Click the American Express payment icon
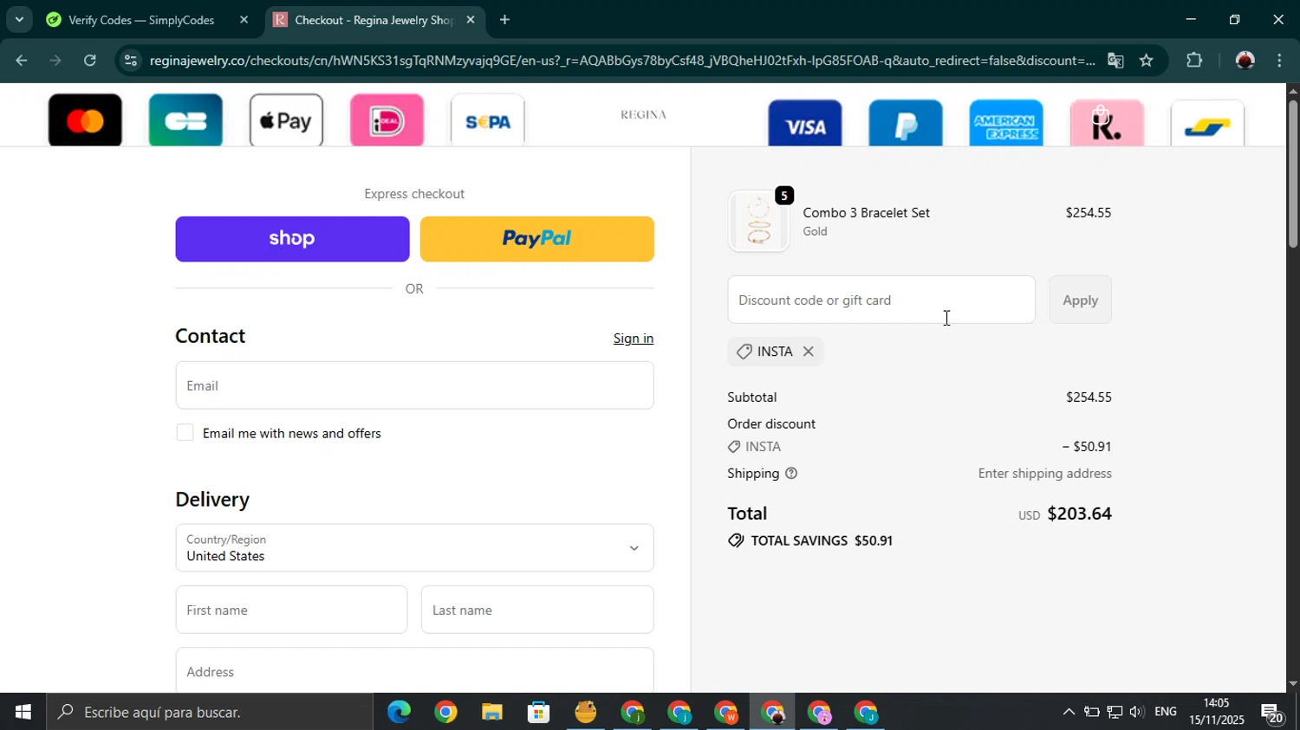This screenshot has width=1300, height=730. (x=1006, y=123)
